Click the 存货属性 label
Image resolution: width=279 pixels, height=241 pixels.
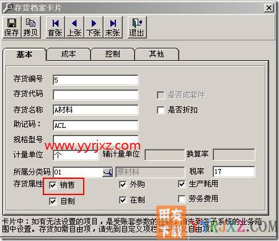coord(28,184)
